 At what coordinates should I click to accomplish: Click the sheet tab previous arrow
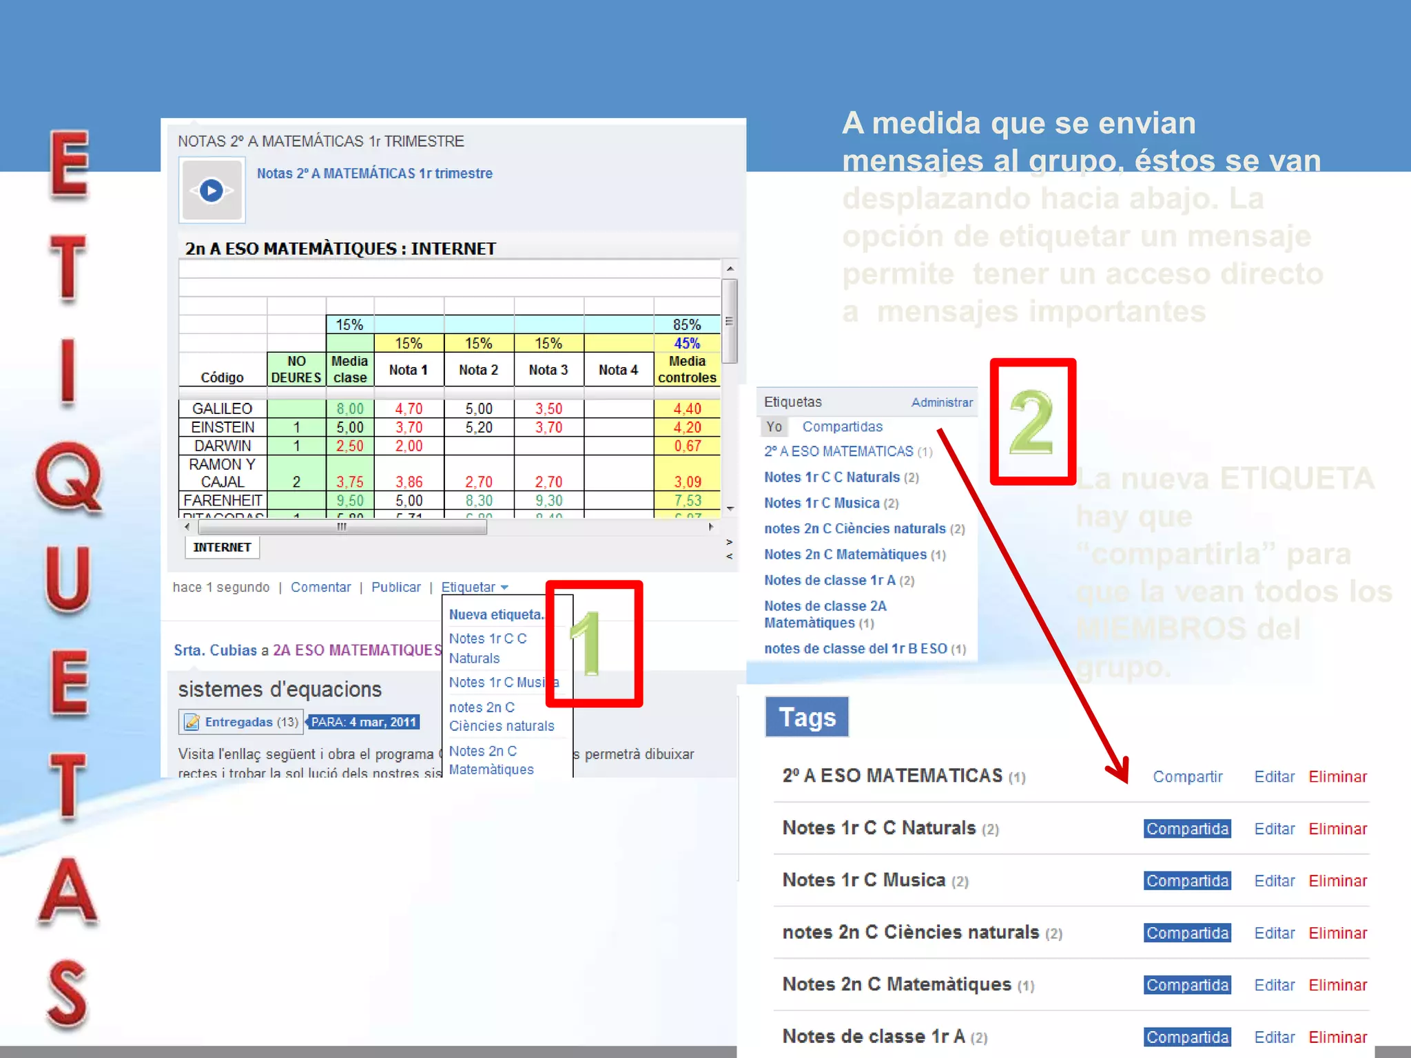729,556
